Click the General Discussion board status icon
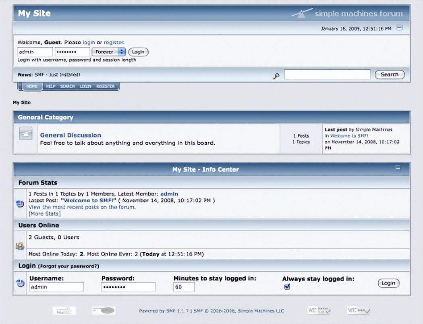The image size is (423, 324). tap(26, 133)
